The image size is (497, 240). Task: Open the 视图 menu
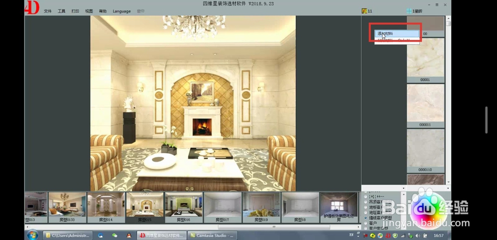[89, 11]
